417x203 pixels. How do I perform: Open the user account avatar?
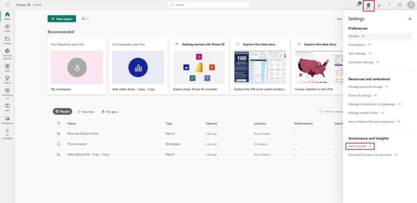point(411,5)
